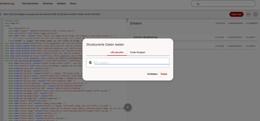Screen dimensions: 260x121
Task: Click the tested ytpi.de URL text
Action: pos(52,14)
